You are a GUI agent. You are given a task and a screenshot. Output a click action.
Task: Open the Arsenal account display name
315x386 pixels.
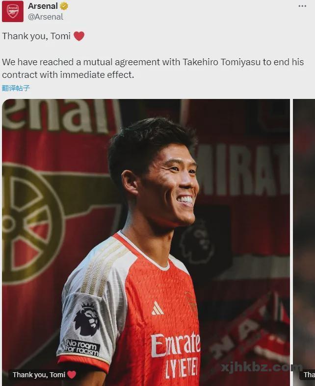(x=43, y=6)
